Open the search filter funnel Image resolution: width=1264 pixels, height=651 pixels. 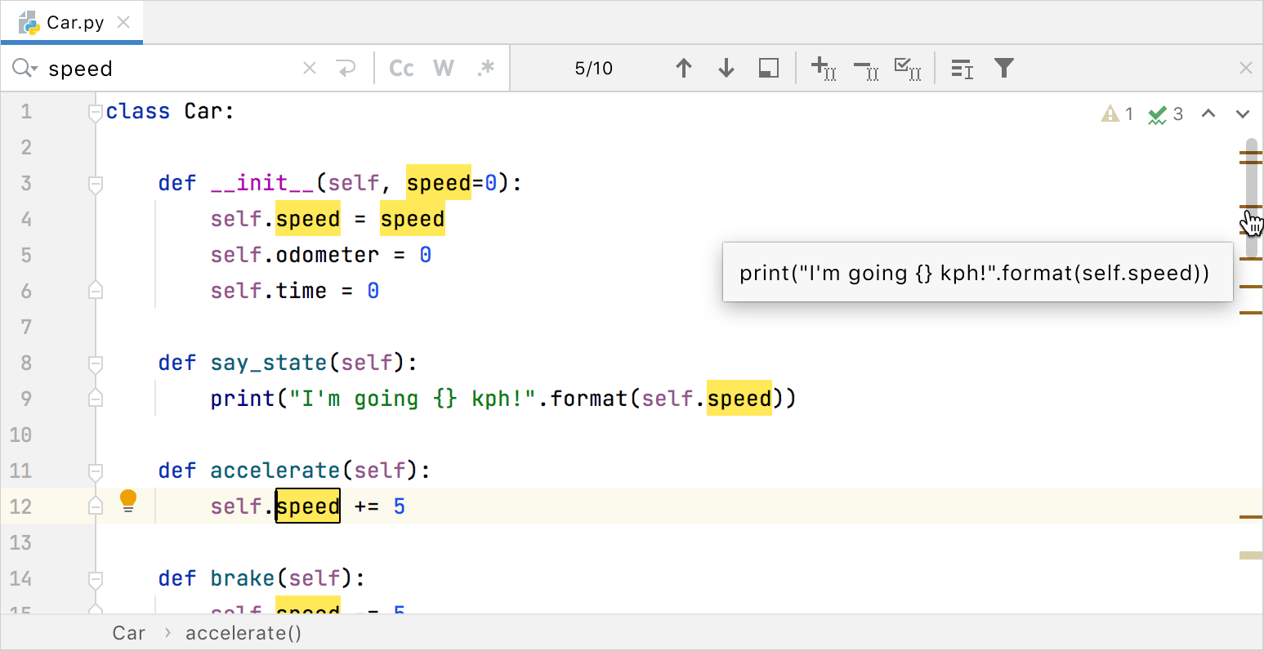point(1003,69)
